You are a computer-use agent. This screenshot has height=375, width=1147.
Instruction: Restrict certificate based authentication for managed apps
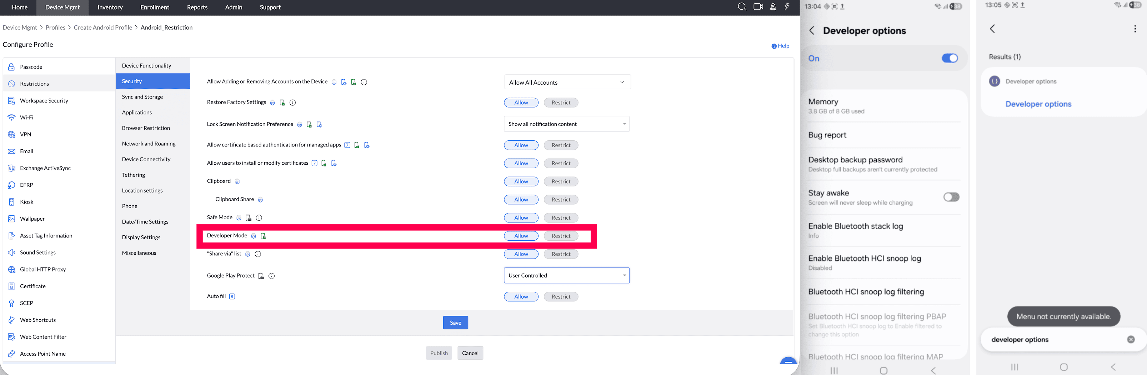click(561, 145)
